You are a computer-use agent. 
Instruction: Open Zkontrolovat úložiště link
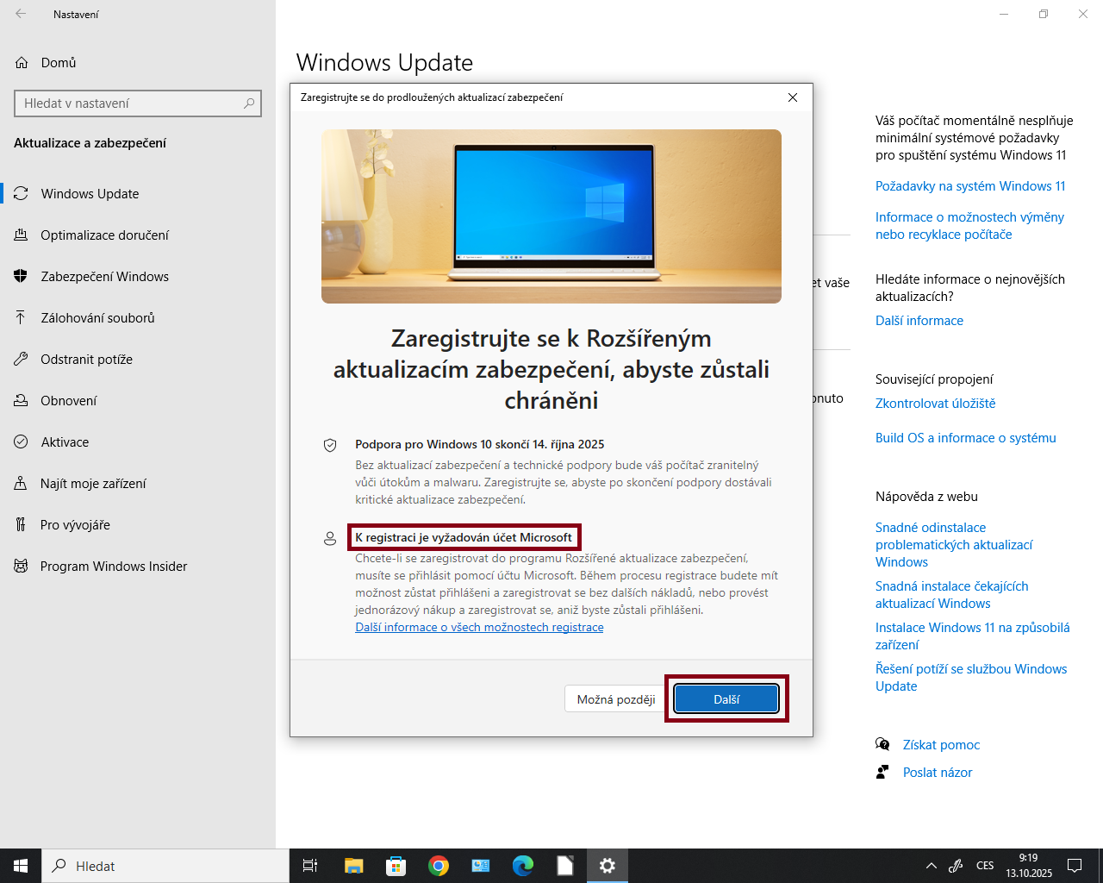click(935, 404)
